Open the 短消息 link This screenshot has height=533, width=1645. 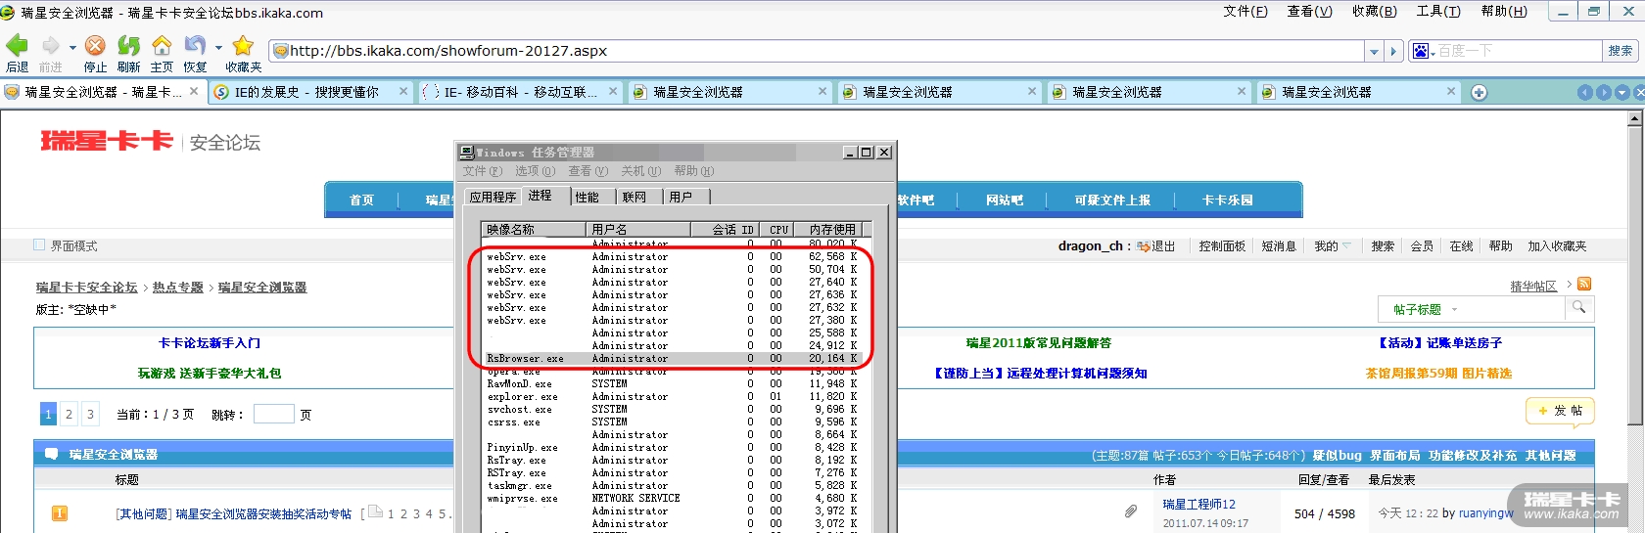click(1279, 246)
